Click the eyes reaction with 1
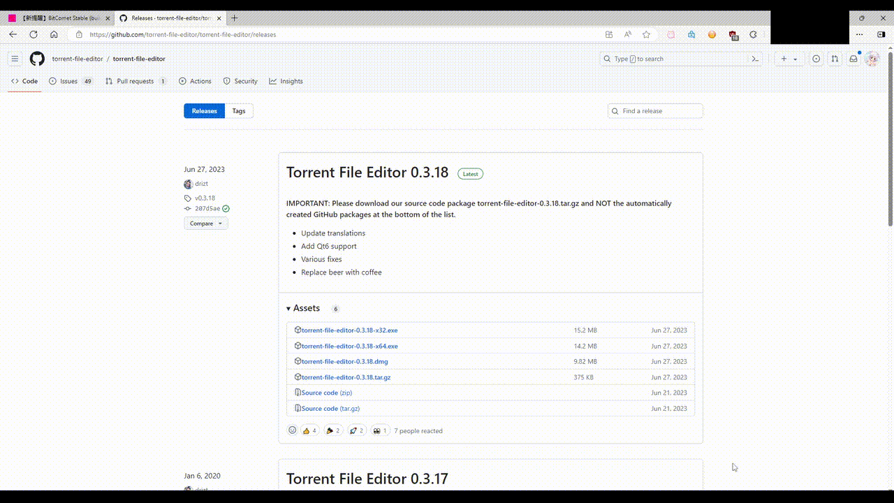This screenshot has height=503, width=894. click(x=380, y=430)
